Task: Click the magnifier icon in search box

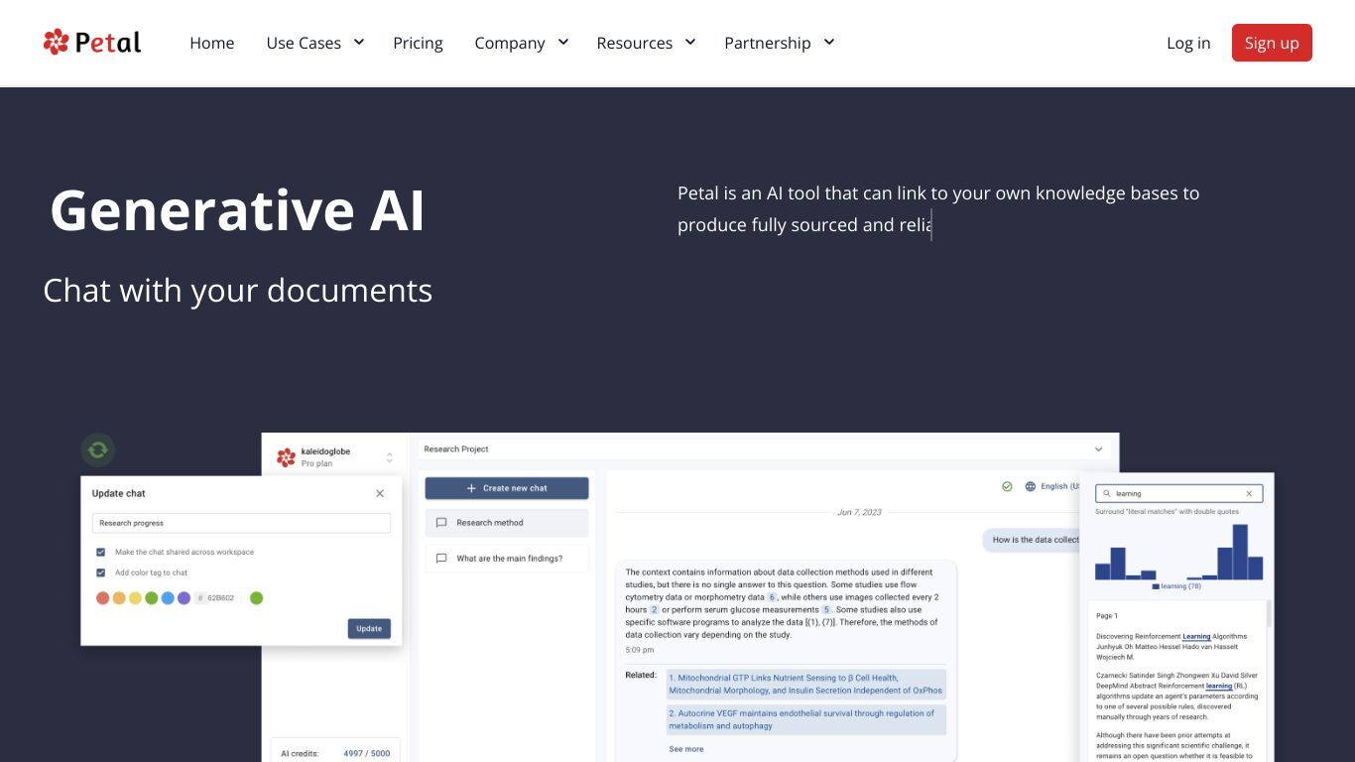Action: [x=1107, y=493]
